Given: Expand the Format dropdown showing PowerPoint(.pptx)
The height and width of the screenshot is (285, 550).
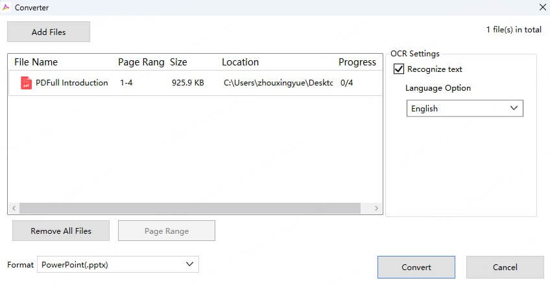Looking at the screenshot, I should click(117, 264).
